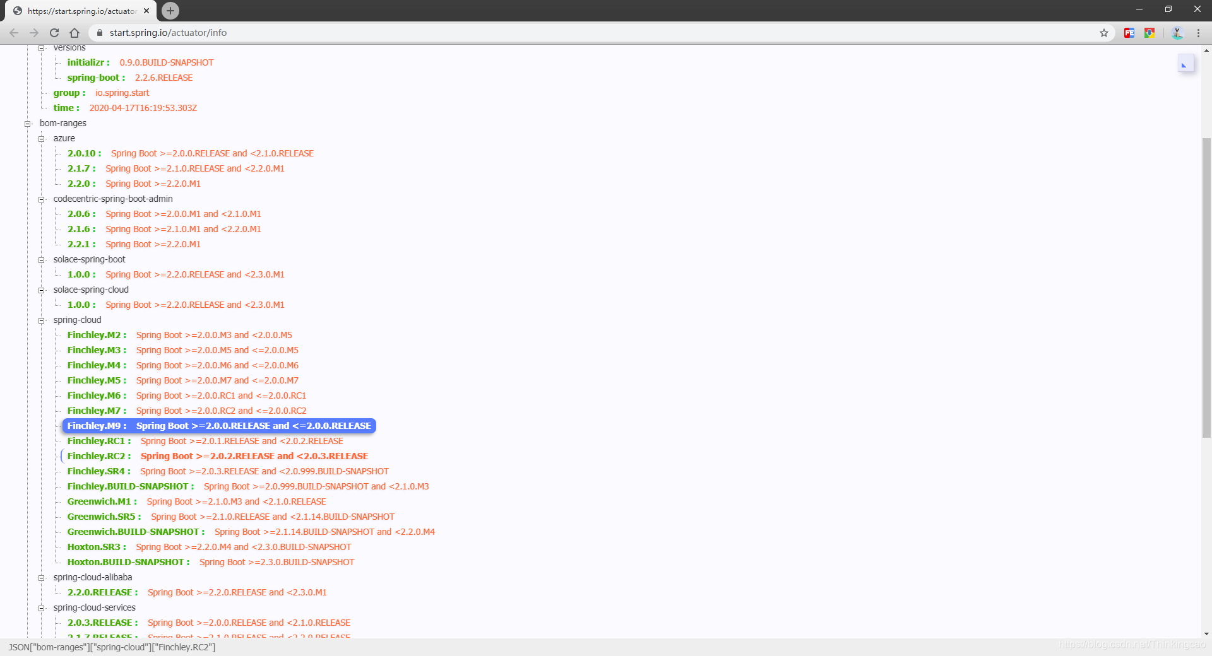Select the Finchley.M2 row
The image size is (1212, 656).
click(180, 335)
